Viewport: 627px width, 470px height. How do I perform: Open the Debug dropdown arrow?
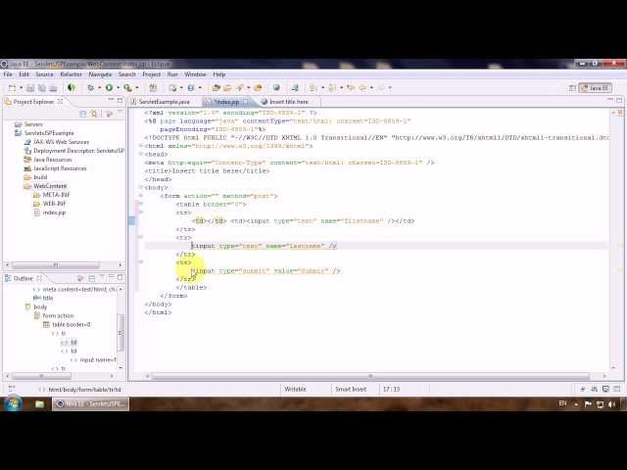click(x=99, y=88)
